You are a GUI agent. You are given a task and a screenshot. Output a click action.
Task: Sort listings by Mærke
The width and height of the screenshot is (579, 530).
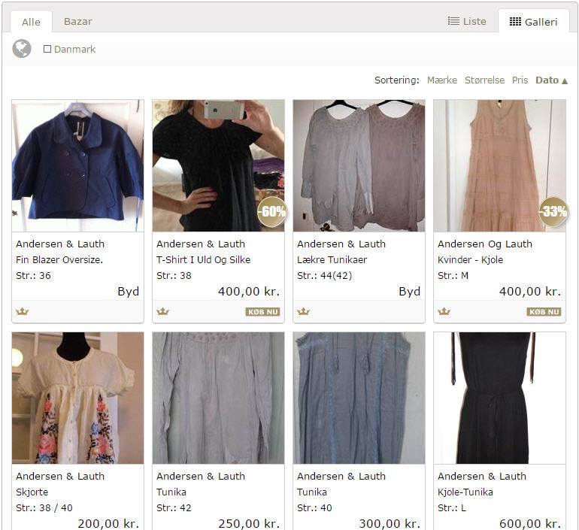(442, 80)
